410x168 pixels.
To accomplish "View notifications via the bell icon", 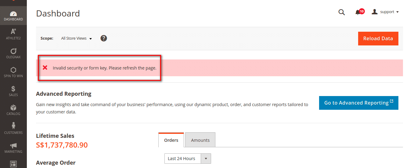I will coord(358,12).
